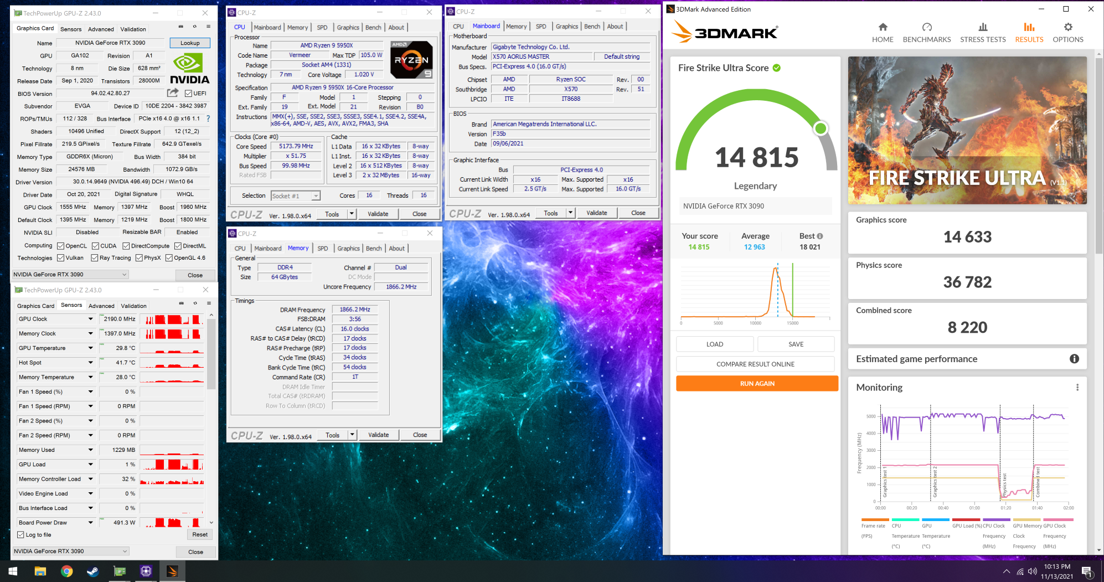Click Reset in GPU-Z Sensors window

point(200,534)
